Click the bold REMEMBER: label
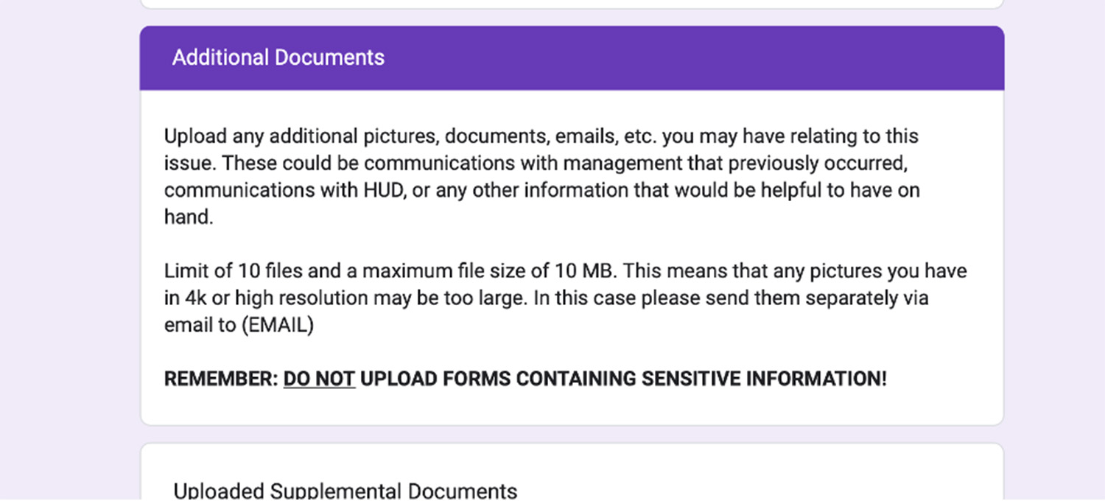The height and width of the screenshot is (501, 1105). [x=220, y=379]
